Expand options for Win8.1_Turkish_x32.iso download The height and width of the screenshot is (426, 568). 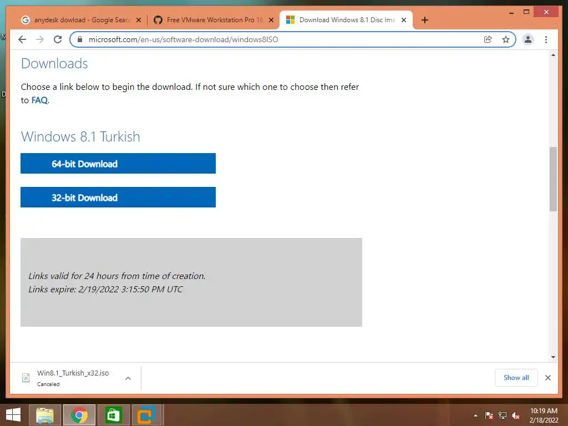point(128,378)
